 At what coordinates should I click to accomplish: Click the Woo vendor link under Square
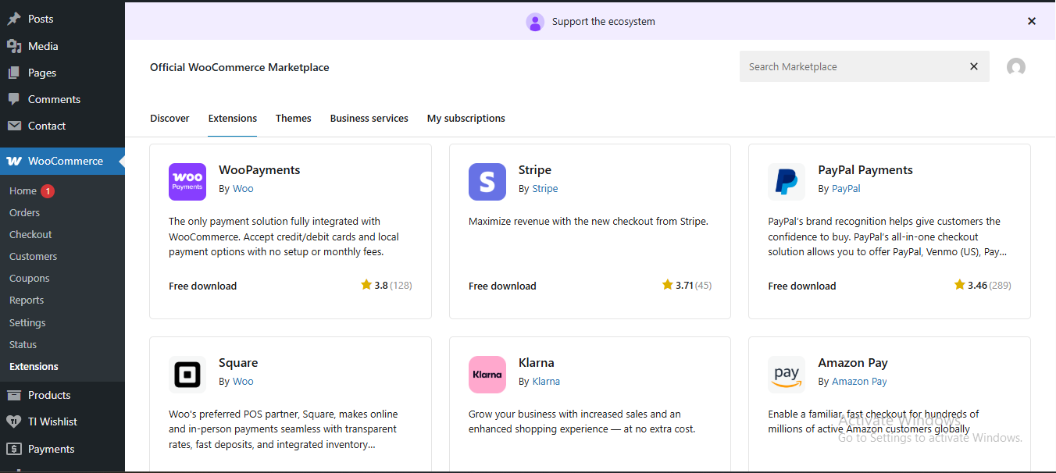[243, 382]
